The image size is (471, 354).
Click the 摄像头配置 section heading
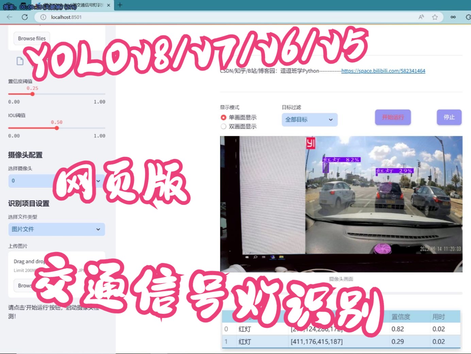25,155
